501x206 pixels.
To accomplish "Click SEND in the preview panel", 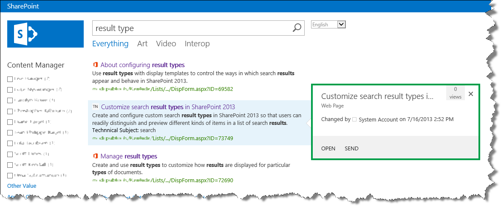I will 351,148.
